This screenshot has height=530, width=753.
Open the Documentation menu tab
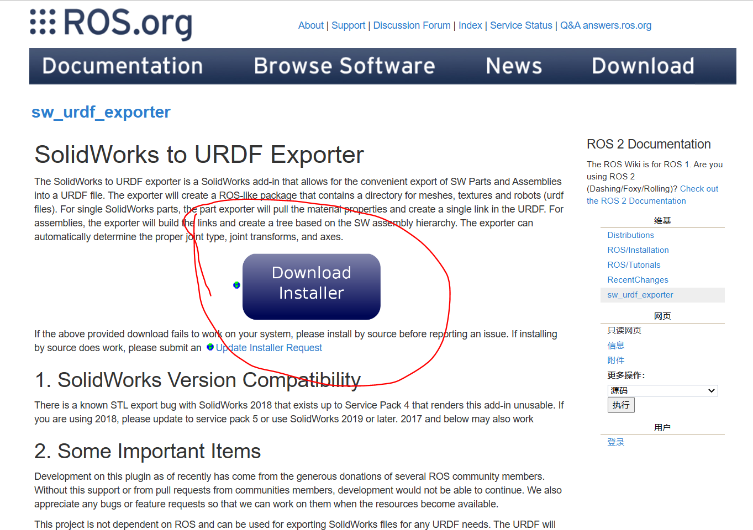pyautogui.click(x=123, y=66)
